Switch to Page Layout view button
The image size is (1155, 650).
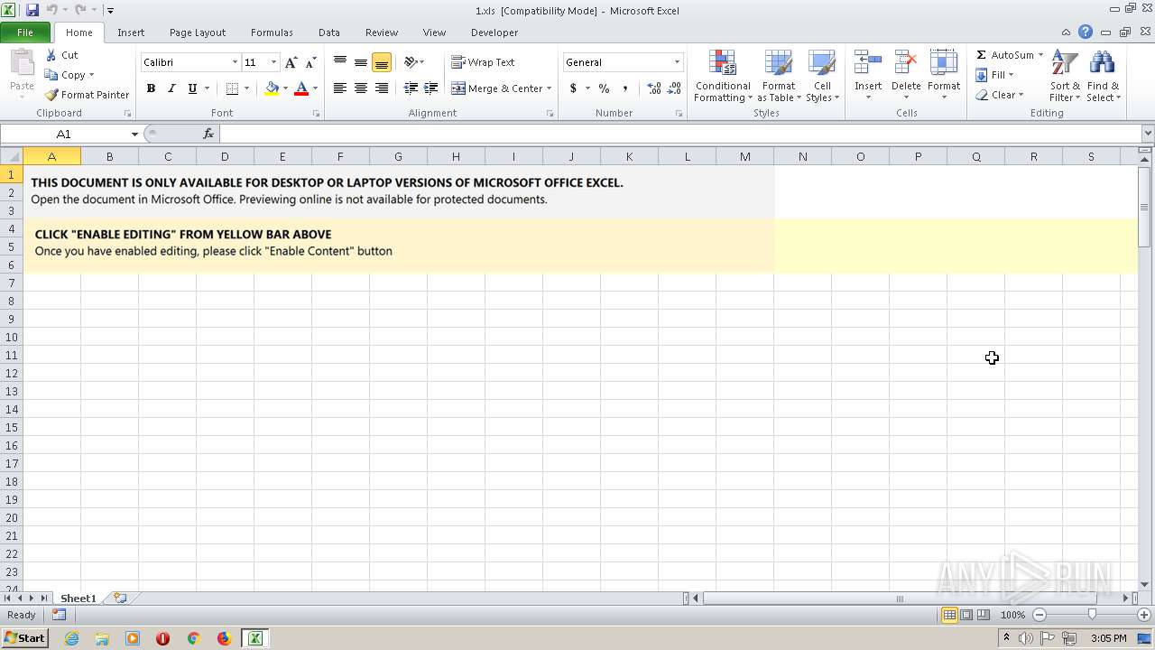pos(966,615)
